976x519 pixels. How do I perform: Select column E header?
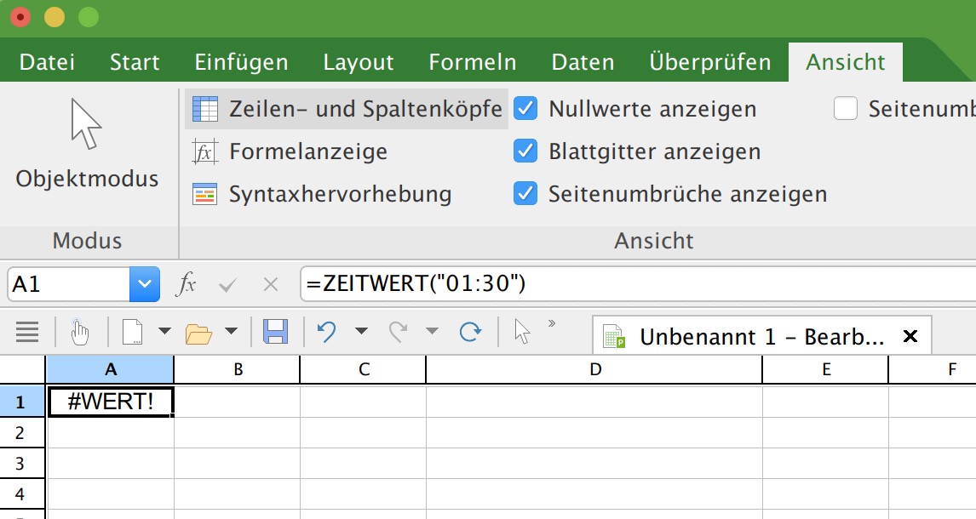(x=825, y=370)
